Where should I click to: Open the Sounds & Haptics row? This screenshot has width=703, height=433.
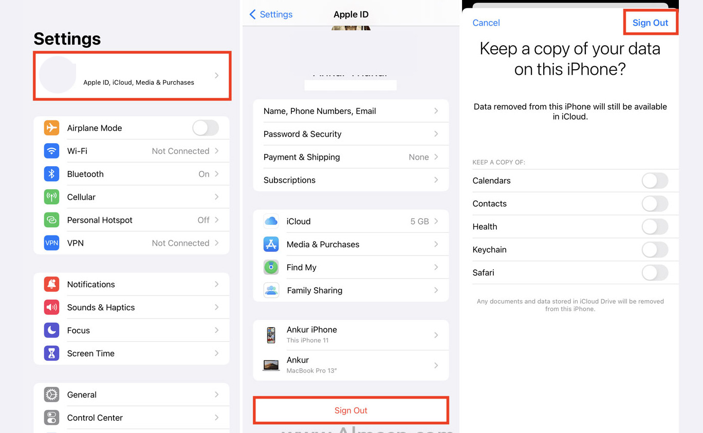click(x=132, y=307)
